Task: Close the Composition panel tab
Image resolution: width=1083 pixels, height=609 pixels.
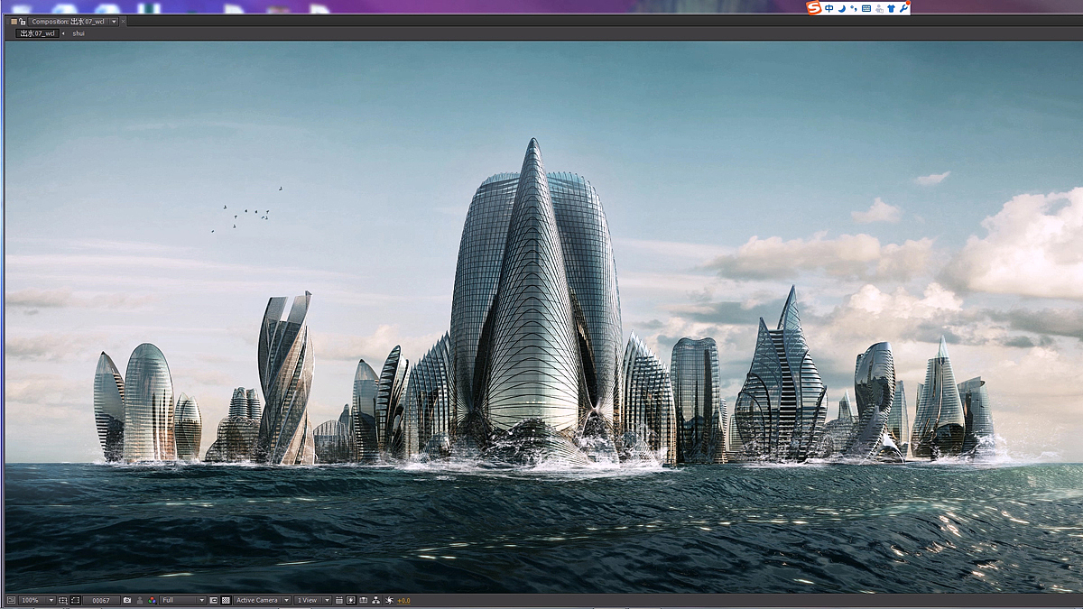Action: pyautogui.click(x=123, y=22)
